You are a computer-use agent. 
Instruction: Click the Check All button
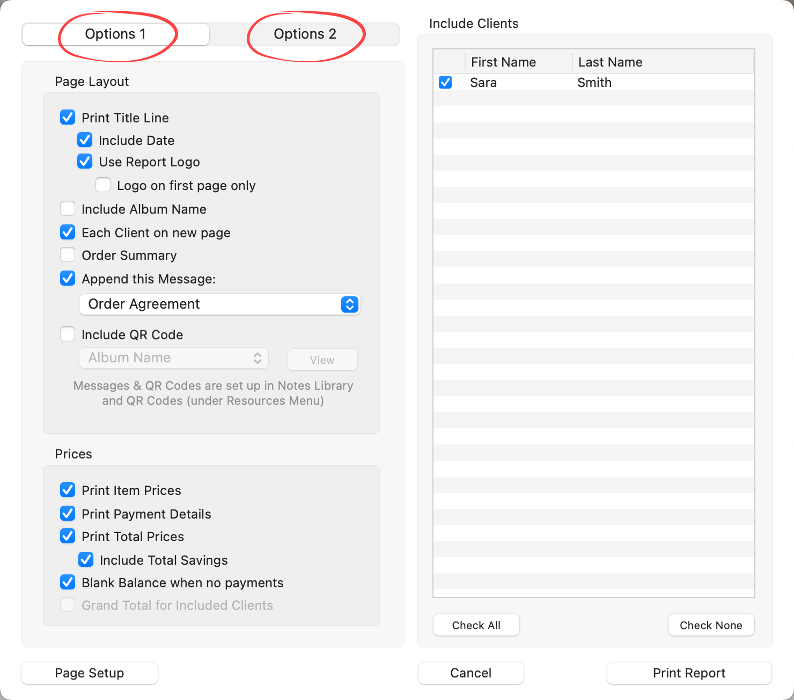(x=476, y=625)
